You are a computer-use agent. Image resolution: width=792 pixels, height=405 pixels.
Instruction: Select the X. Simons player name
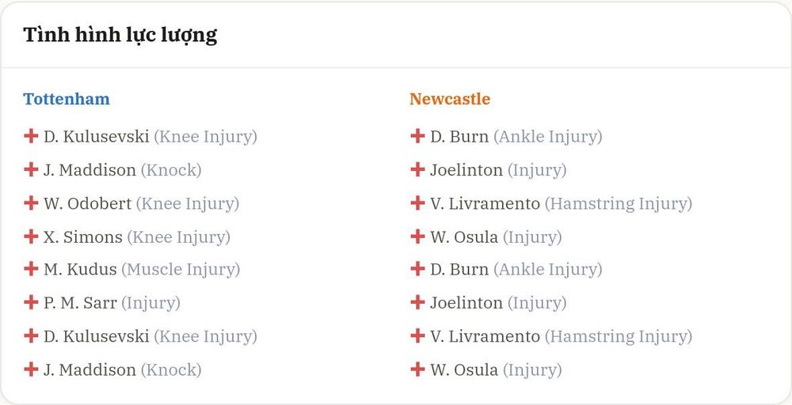point(83,237)
